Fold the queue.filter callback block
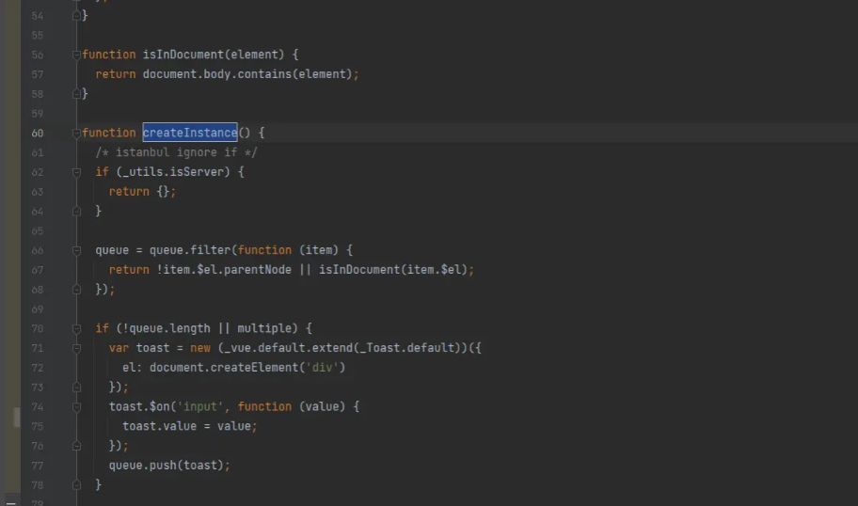The width and height of the screenshot is (858, 506). 77,250
